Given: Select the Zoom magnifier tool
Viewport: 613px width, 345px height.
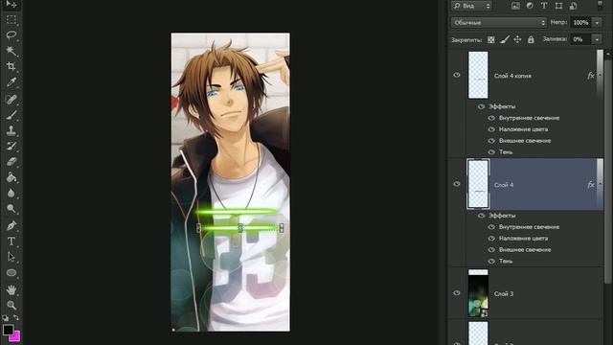Looking at the screenshot, I should click(11, 305).
